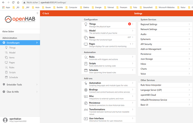Click the browser address bar URL
The image size is (193, 123).
click(x=53, y=3)
